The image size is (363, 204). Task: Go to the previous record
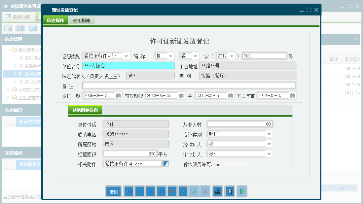[139, 191]
